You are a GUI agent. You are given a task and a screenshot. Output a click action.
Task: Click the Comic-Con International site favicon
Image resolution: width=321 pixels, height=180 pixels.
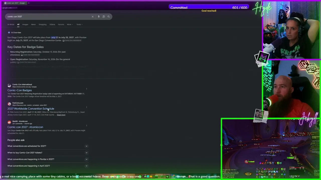9,85
